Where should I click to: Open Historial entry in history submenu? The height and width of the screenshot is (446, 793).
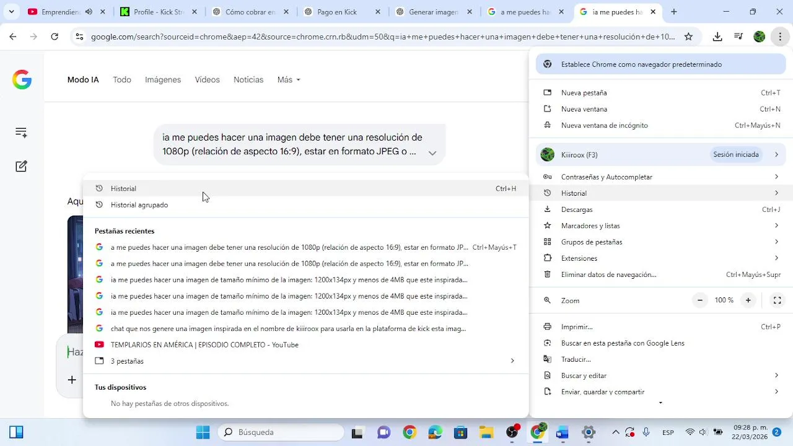tap(305, 188)
